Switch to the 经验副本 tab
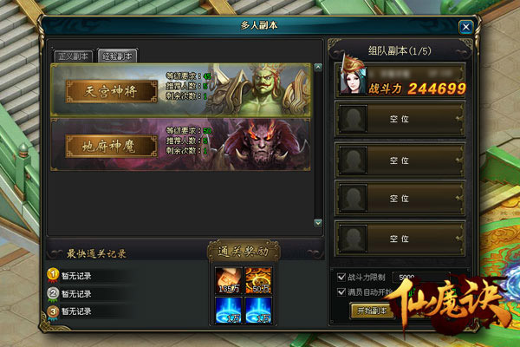This screenshot has height=347, width=520. click(117, 56)
